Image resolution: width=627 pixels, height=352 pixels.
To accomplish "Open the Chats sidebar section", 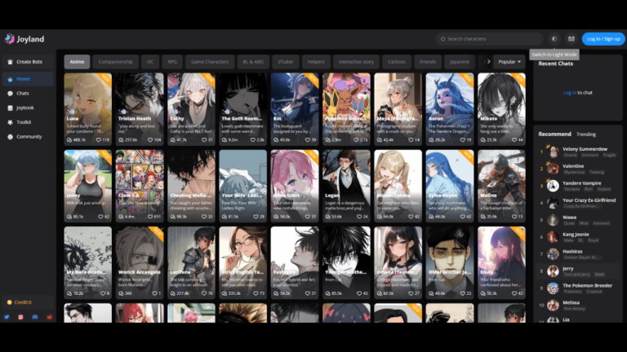I will tap(23, 94).
